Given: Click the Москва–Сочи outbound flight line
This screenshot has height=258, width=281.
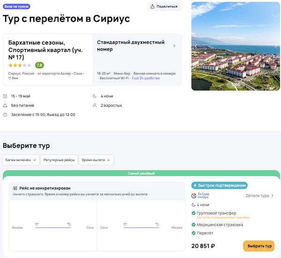Looking at the screenshot, I should coord(52,227).
